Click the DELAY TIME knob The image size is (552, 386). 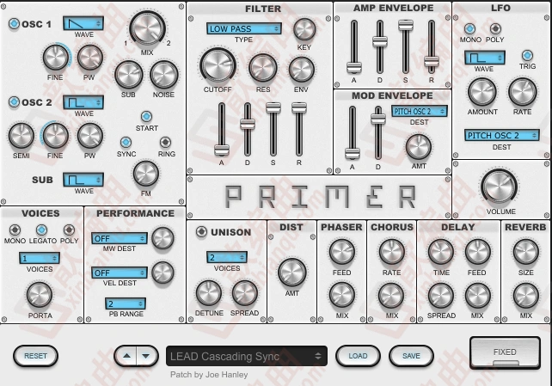tap(440, 252)
